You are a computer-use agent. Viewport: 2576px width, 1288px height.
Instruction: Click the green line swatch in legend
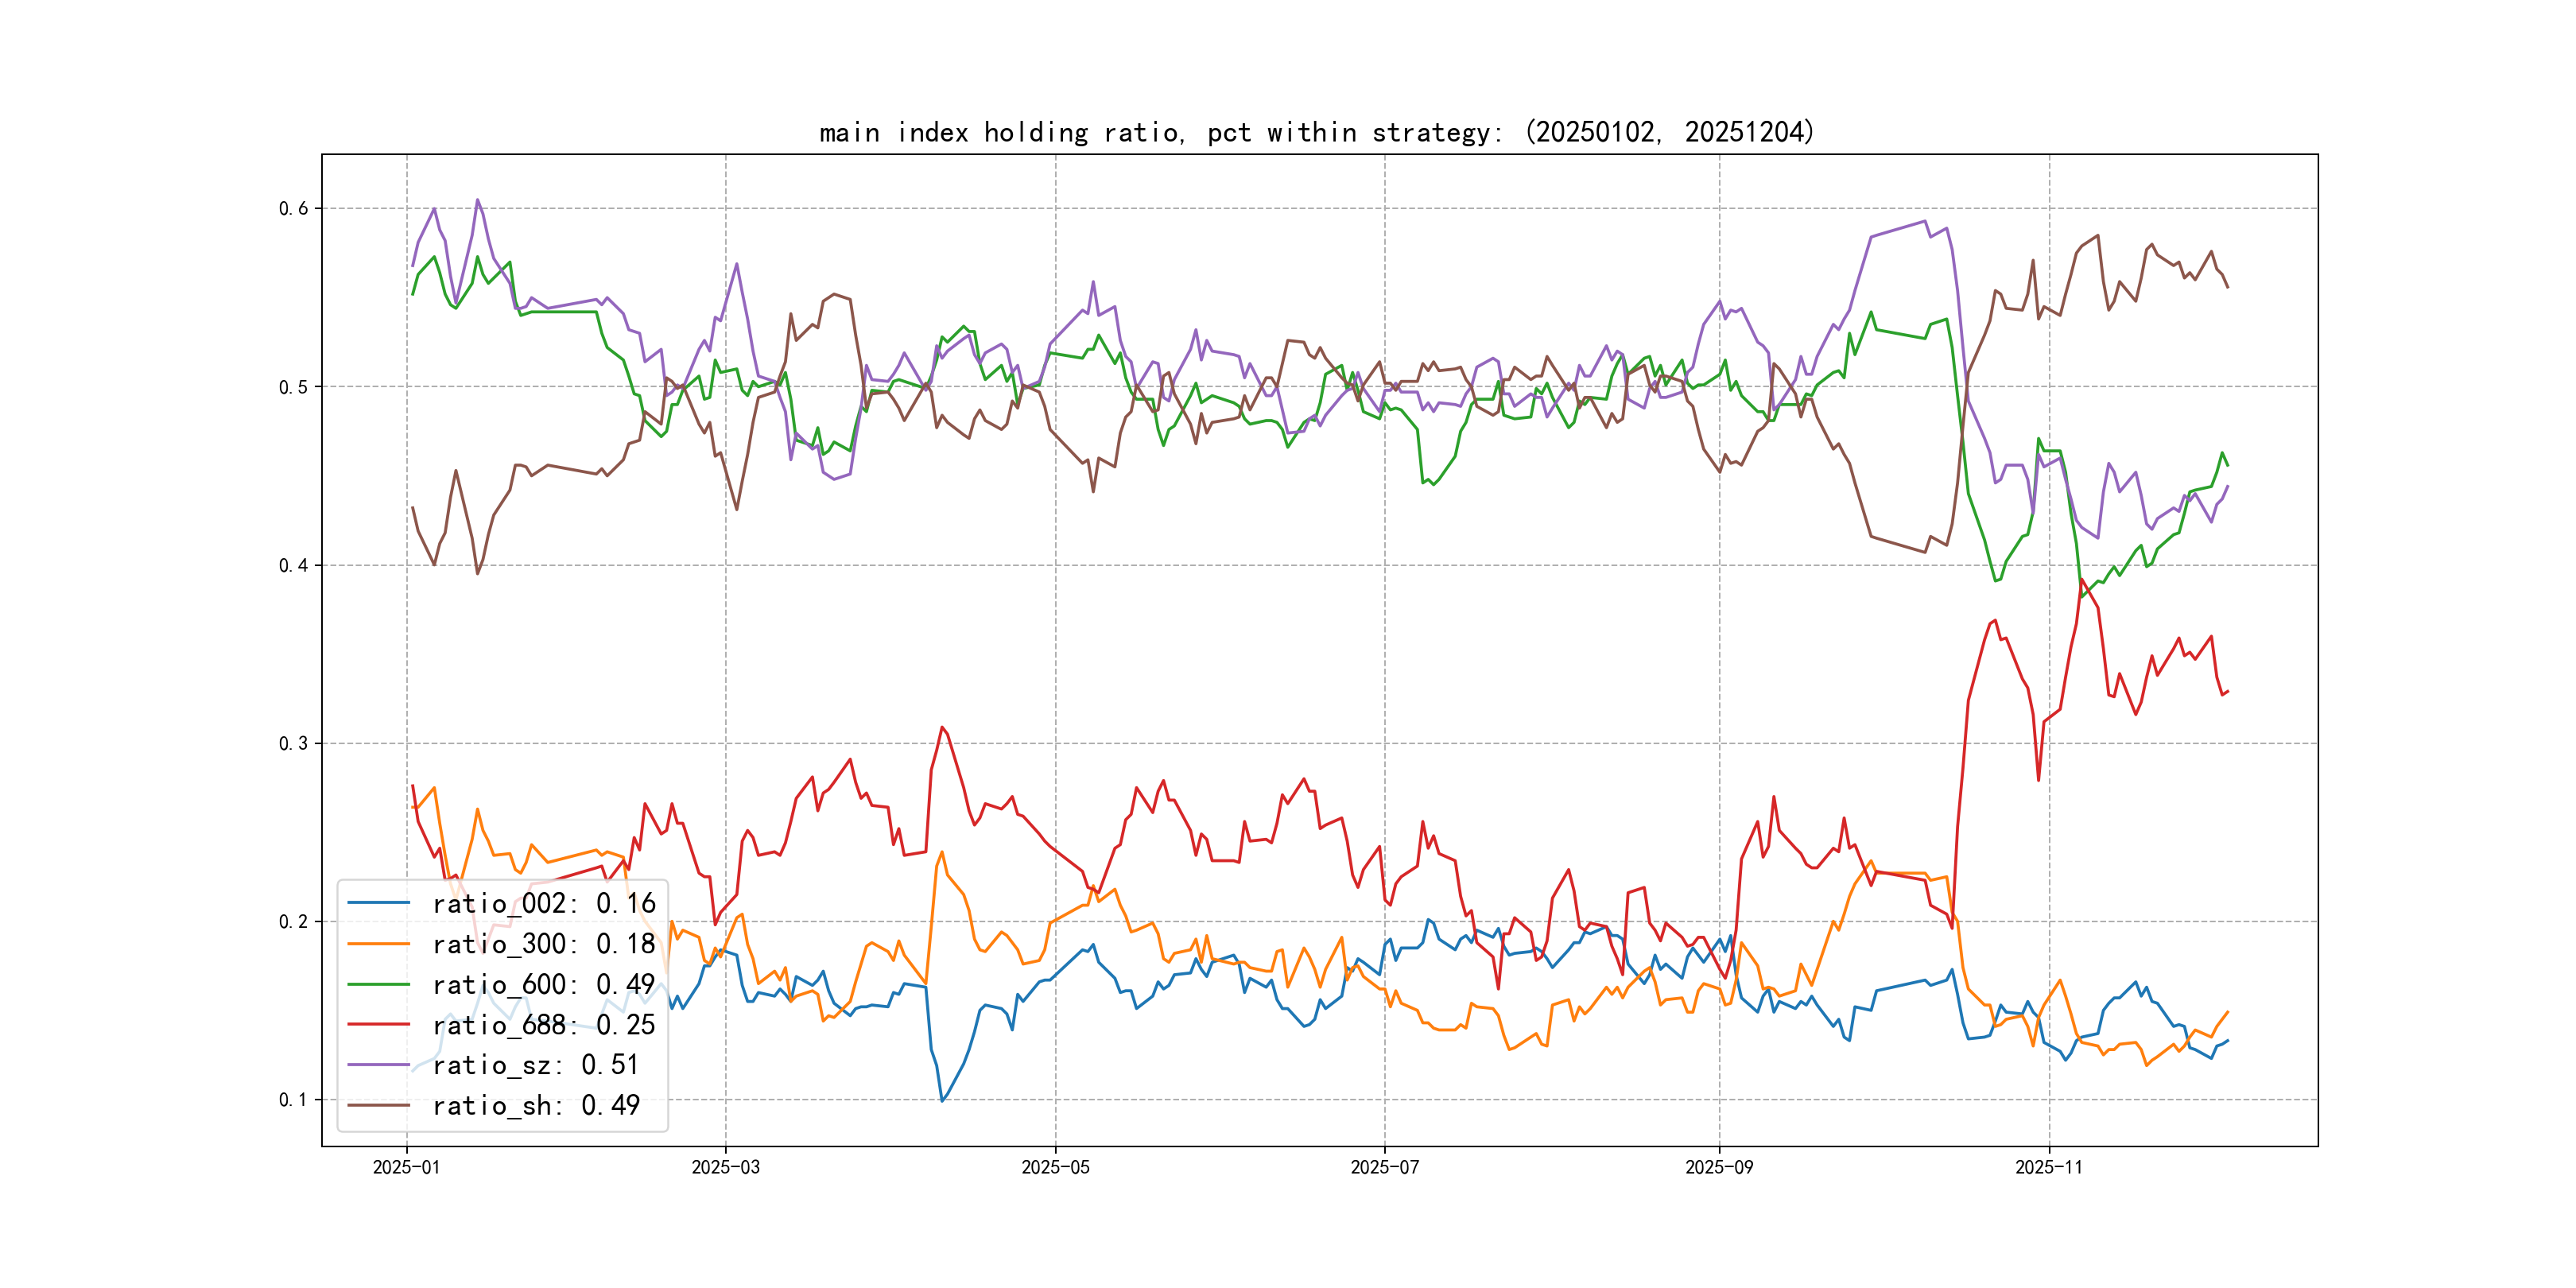(379, 984)
